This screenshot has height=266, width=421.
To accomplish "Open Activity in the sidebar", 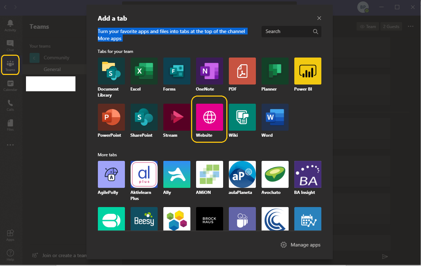I will click(10, 26).
